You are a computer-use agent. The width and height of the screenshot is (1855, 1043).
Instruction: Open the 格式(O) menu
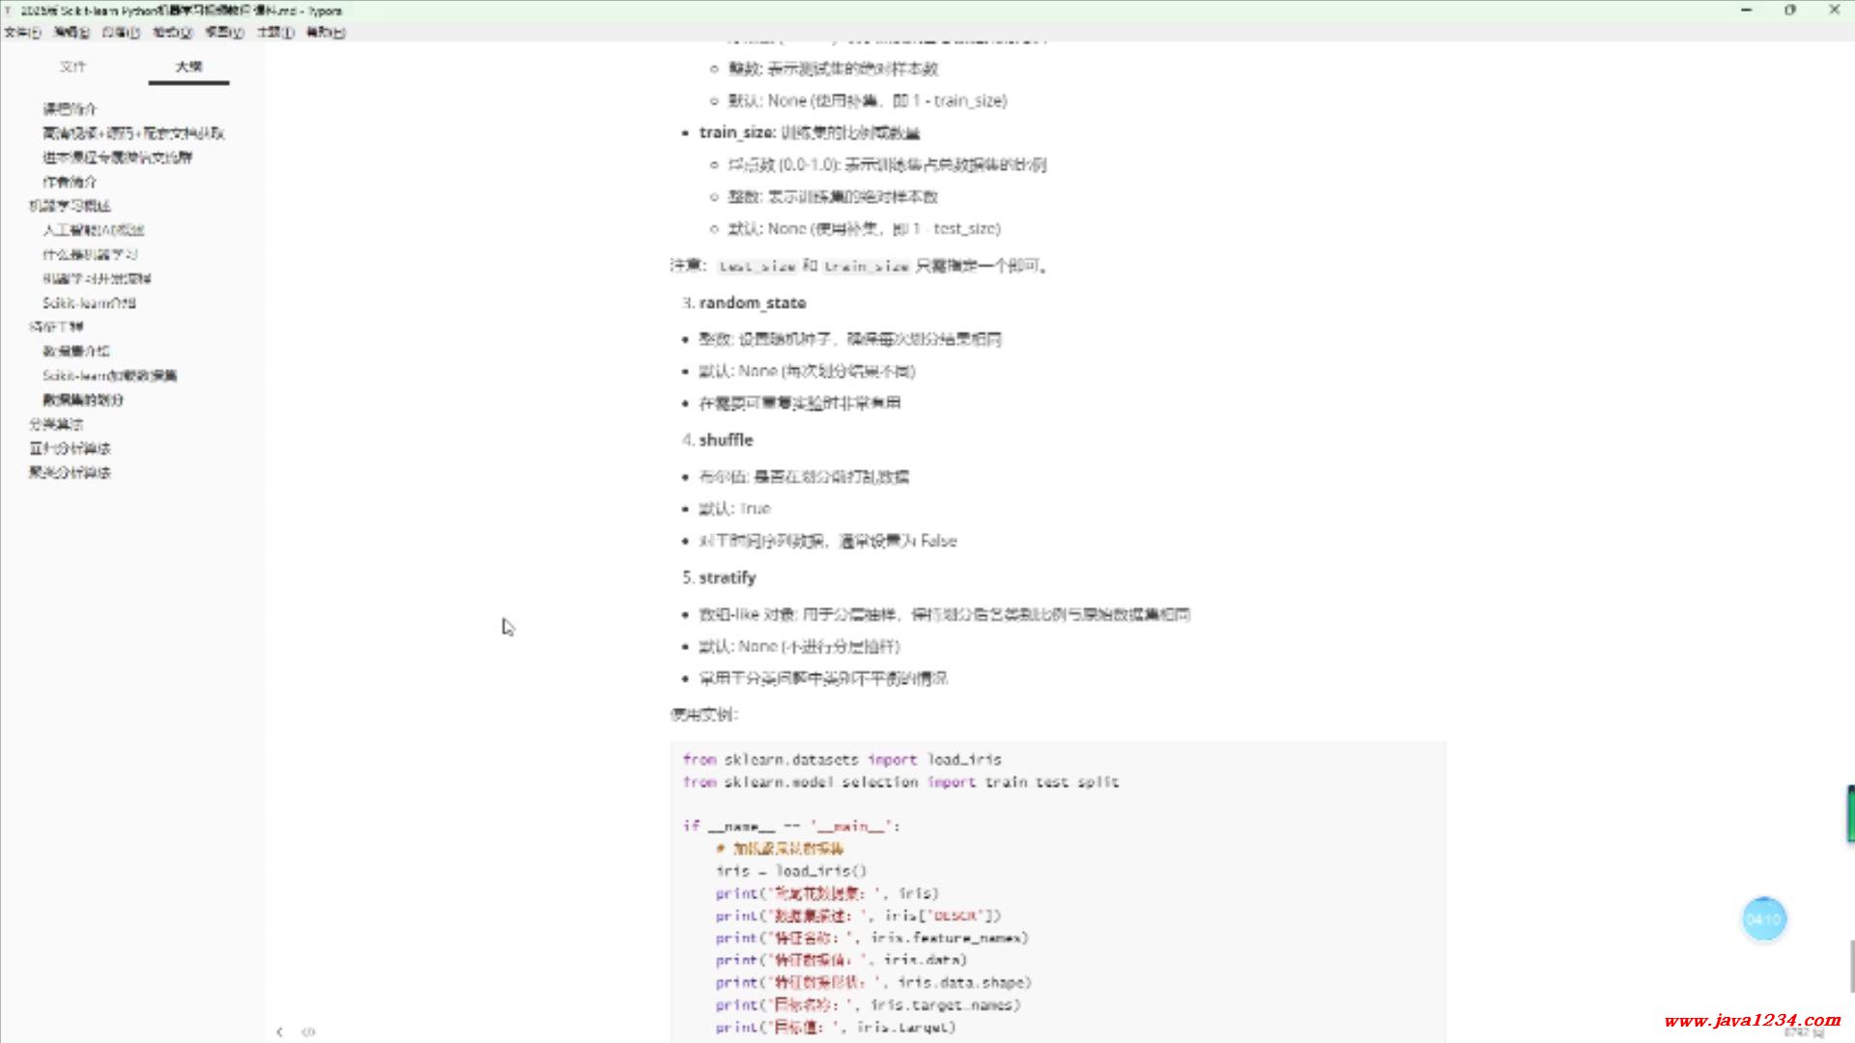(172, 32)
